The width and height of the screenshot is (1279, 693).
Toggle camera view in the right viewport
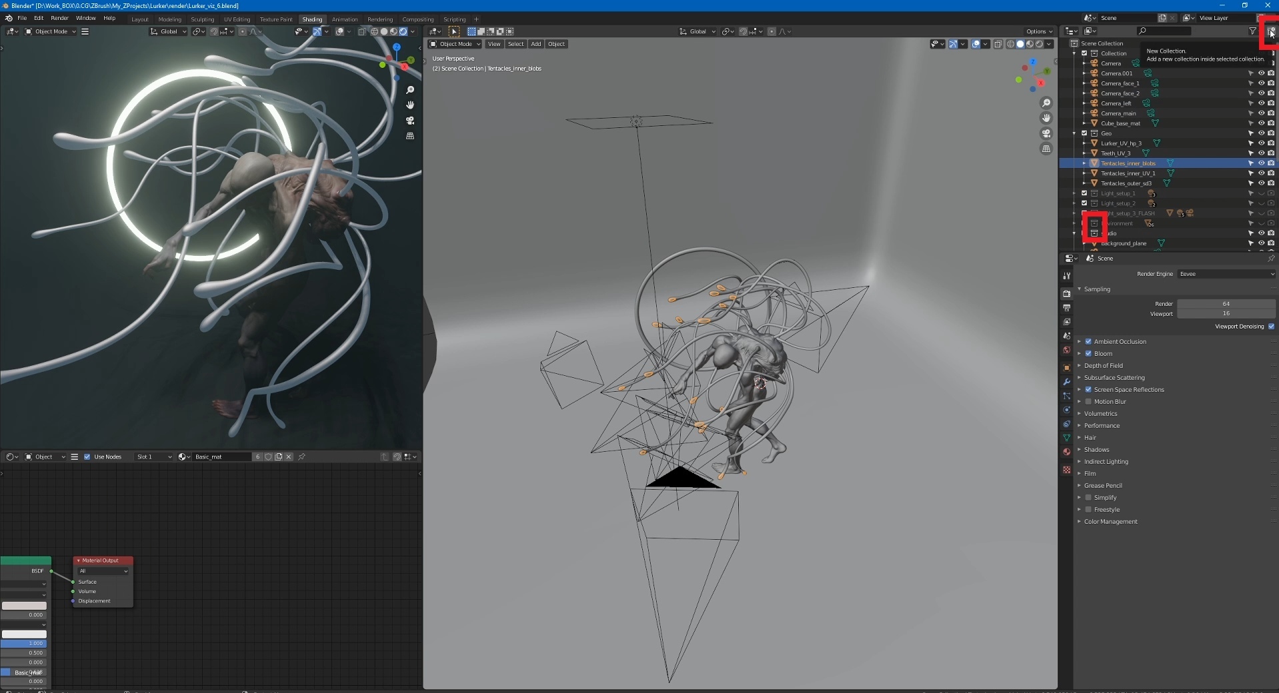click(1046, 133)
